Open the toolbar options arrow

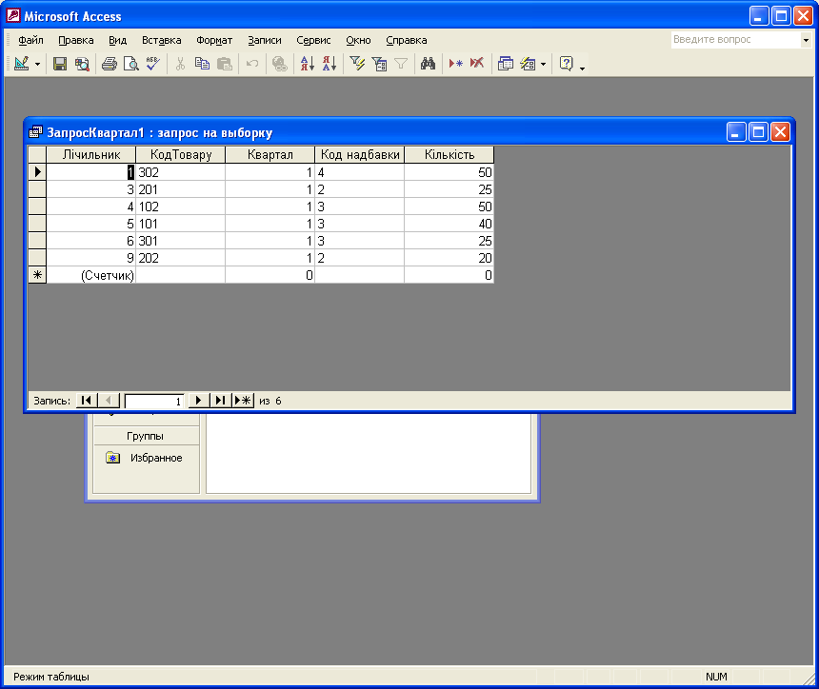click(582, 68)
